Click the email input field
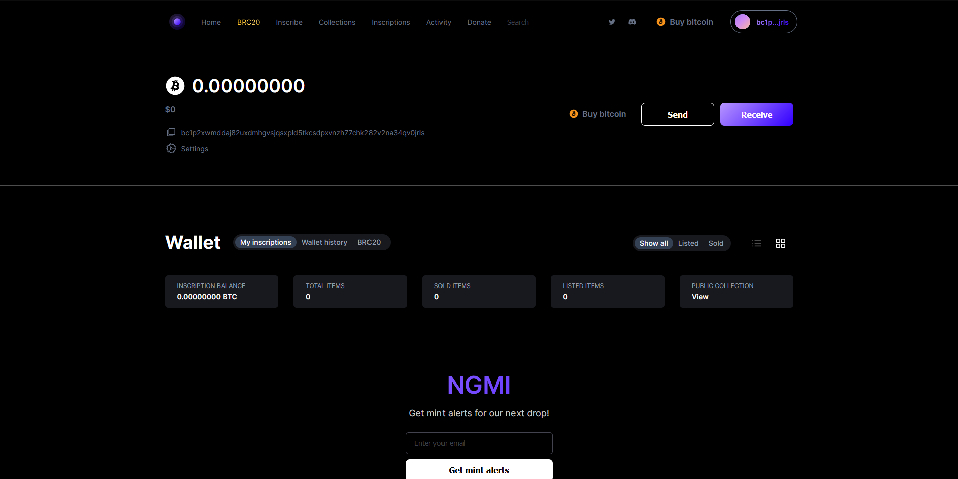The width and height of the screenshot is (958, 479). (x=479, y=443)
